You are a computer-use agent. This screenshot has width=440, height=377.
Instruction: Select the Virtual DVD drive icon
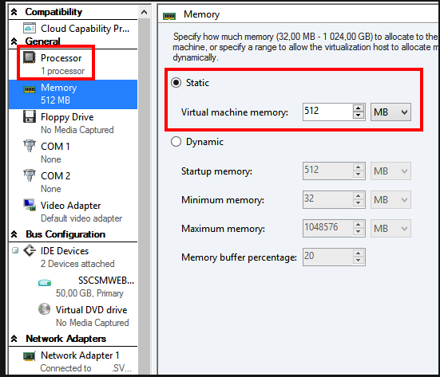tap(45, 309)
